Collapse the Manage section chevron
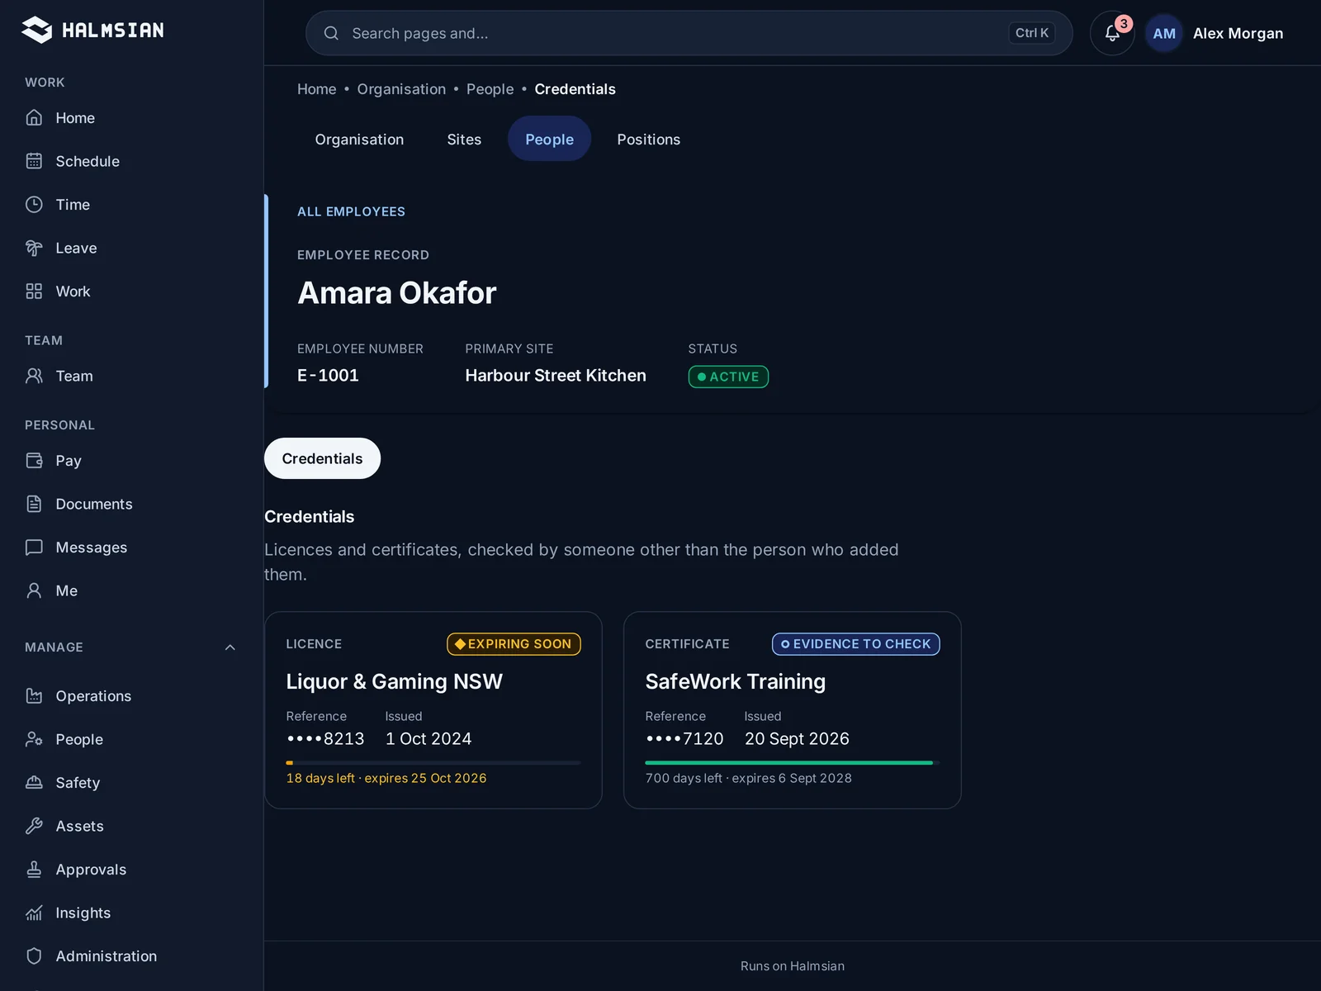Screen dimensions: 1321x991 click(x=230, y=647)
